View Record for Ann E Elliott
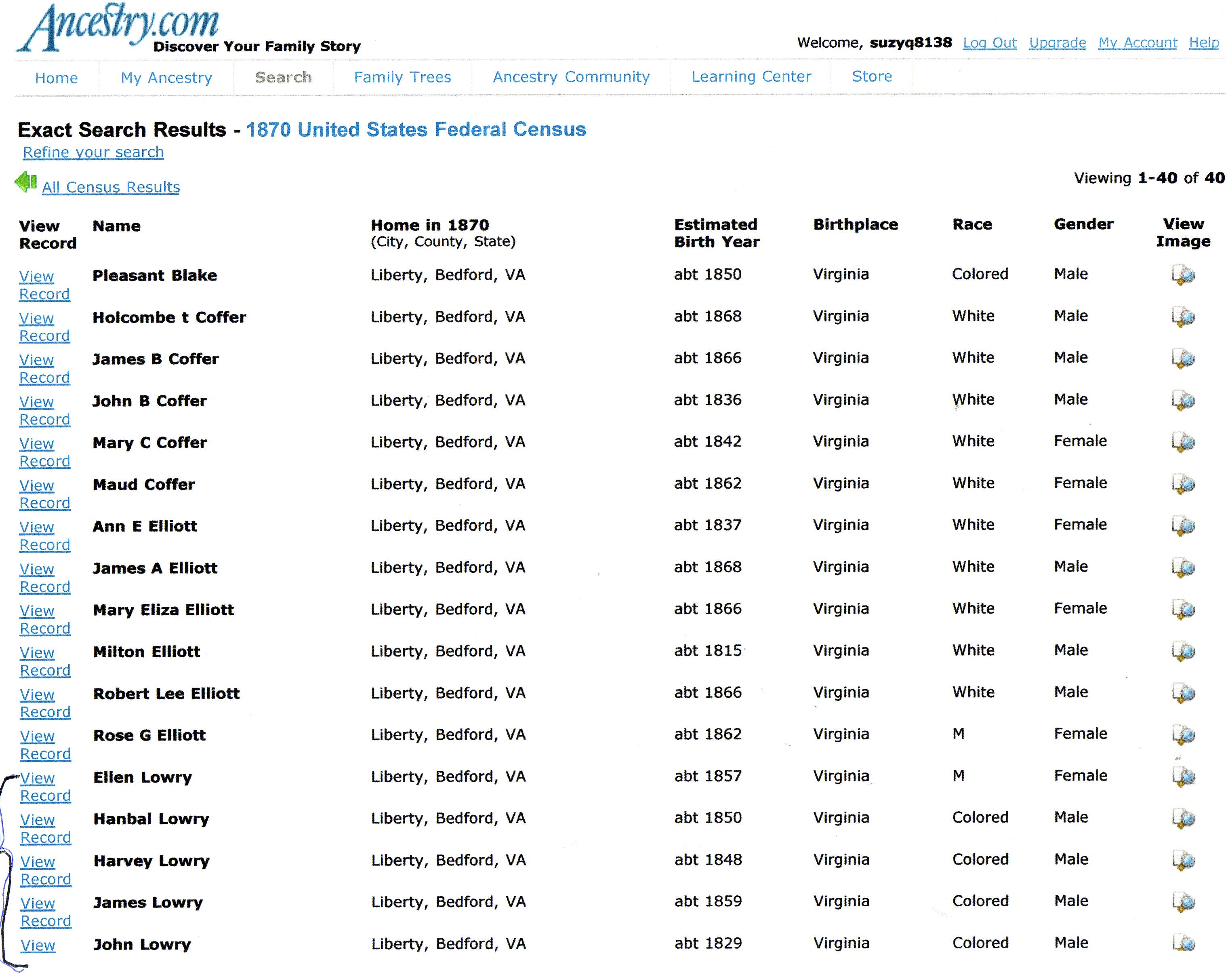Screen dimensions: 1228x975 pos(44,536)
